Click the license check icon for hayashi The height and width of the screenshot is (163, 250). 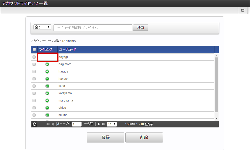click(x=47, y=79)
